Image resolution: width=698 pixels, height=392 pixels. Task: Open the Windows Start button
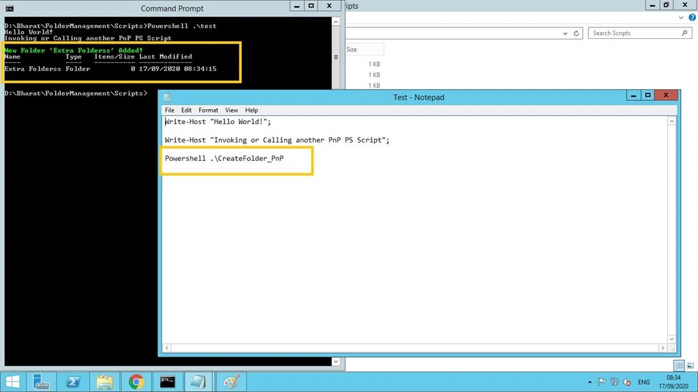click(13, 382)
